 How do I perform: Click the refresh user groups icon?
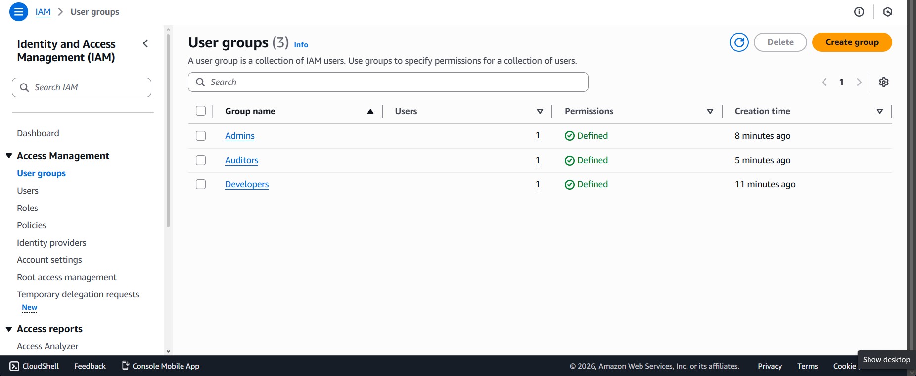pyautogui.click(x=739, y=42)
